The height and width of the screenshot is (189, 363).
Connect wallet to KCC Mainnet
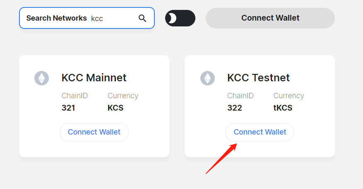[x=94, y=132]
